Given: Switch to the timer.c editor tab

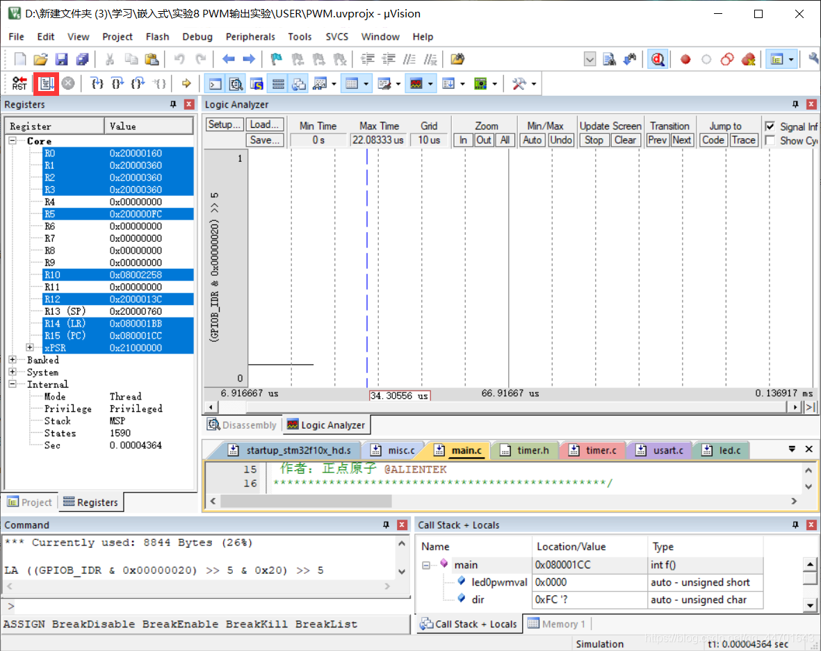Looking at the screenshot, I should [x=593, y=450].
